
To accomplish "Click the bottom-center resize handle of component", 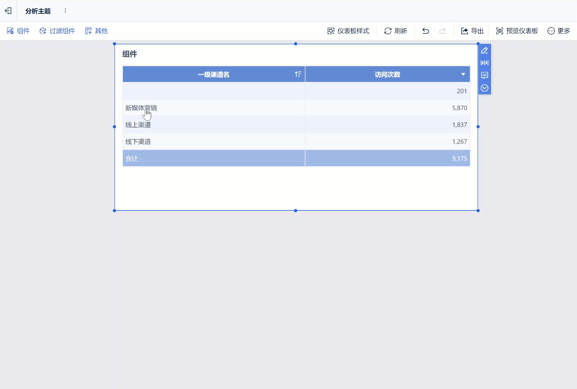I will (296, 210).
